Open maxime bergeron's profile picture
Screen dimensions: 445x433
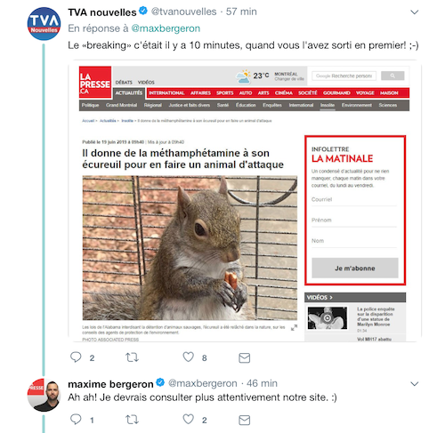(x=44, y=395)
